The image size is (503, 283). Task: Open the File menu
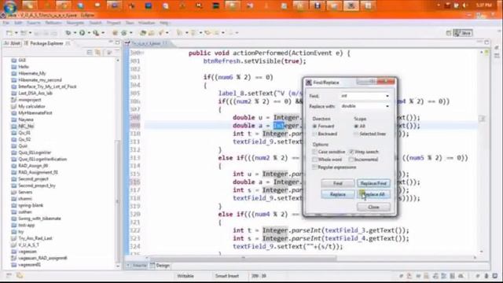click(6, 23)
